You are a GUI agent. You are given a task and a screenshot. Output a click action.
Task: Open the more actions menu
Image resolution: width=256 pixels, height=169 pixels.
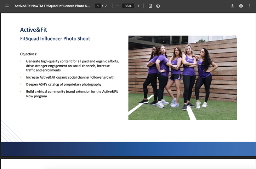tap(249, 6)
